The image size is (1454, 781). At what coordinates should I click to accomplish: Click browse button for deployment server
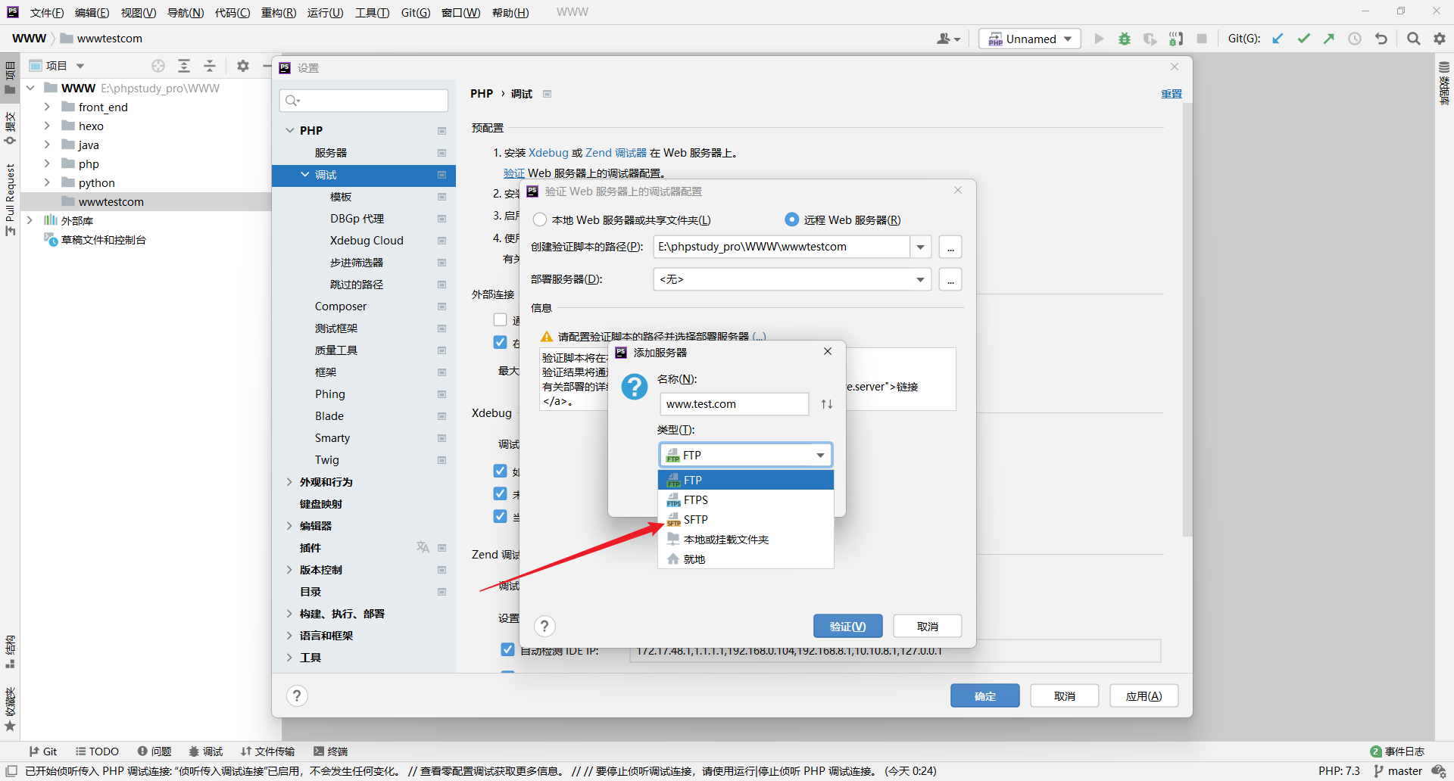click(950, 279)
